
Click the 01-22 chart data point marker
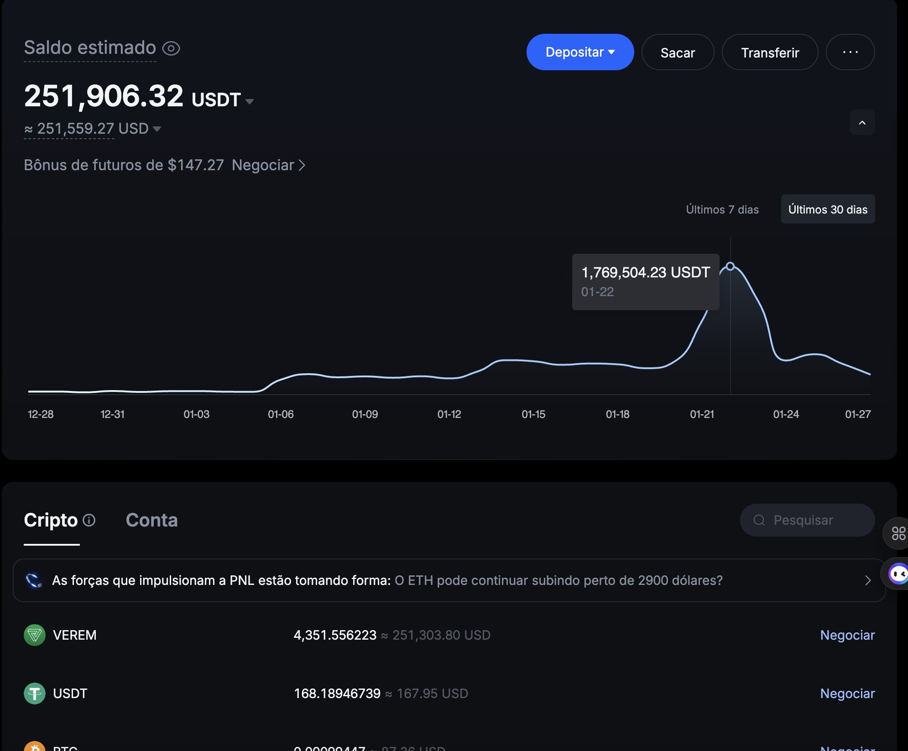coord(730,266)
